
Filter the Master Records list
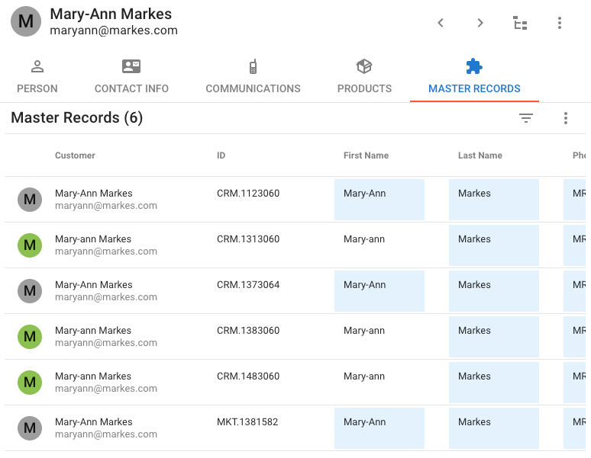coord(526,118)
